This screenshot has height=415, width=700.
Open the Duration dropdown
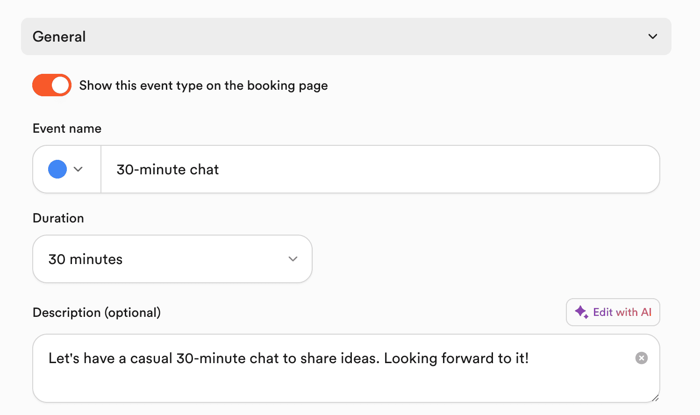pyautogui.click(x=172, y=258)
